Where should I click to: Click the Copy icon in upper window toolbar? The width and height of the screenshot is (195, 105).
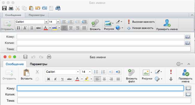[x=24, y=8]
